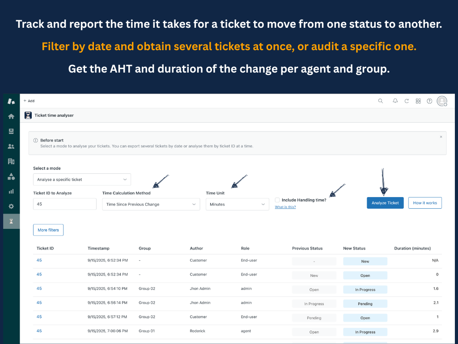Image resolution: width=458 pixels, height=344 pixels.
Task: Open the Home dashboard from the sidebar
Action: [11, 116]
